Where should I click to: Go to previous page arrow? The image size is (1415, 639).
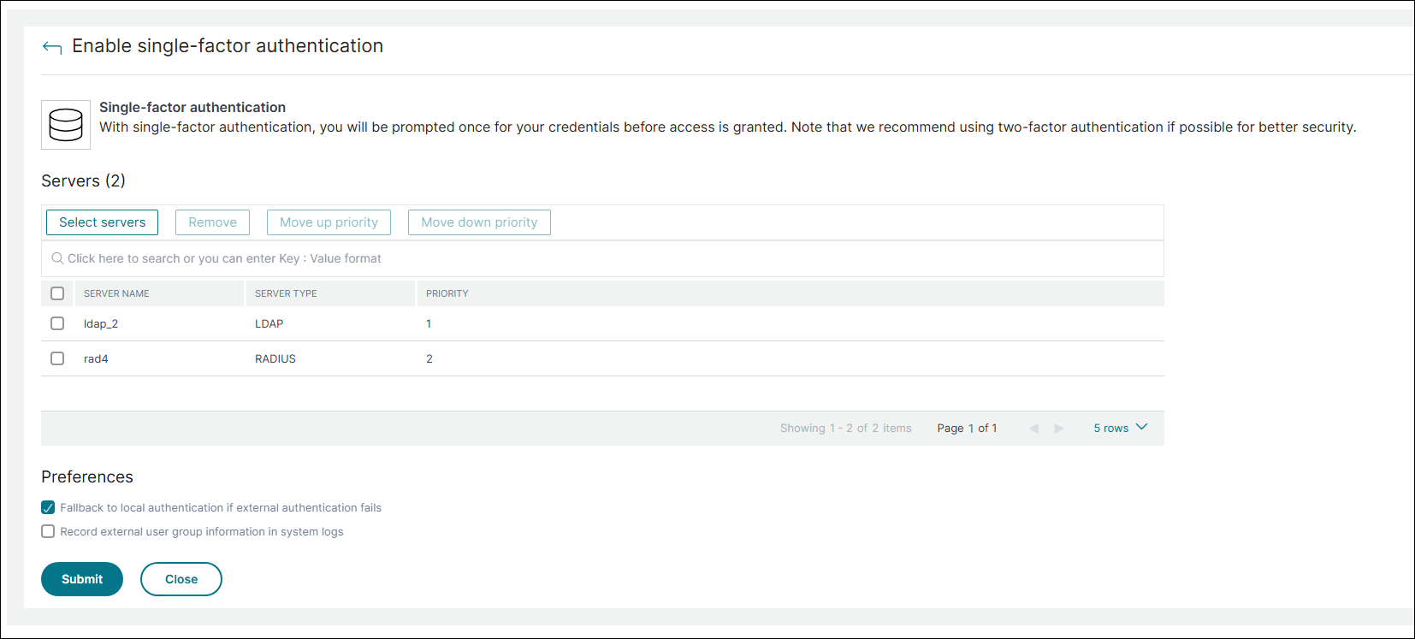point(1034,429)
